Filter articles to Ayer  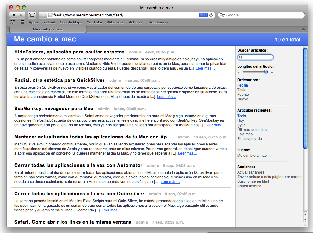[x=241, y=125]
